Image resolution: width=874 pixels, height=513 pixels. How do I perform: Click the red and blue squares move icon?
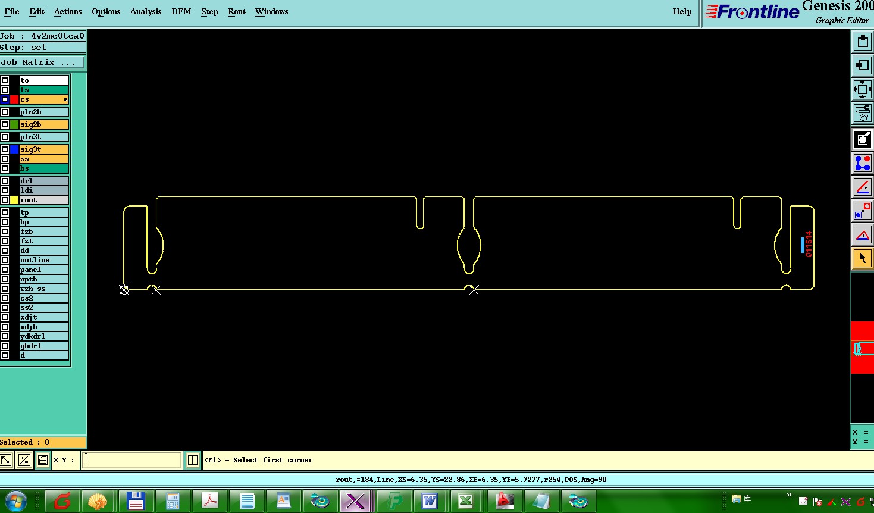click(x=862, y=211)
